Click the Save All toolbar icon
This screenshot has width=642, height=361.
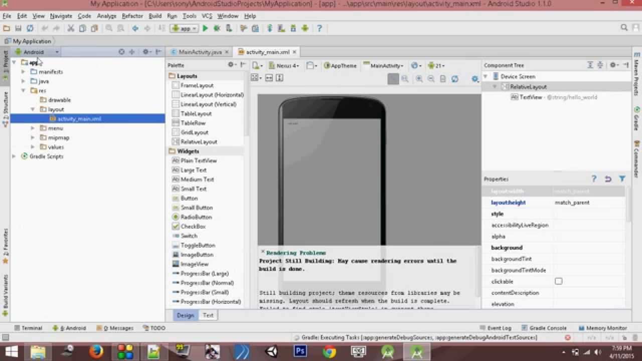coord(18,29)
